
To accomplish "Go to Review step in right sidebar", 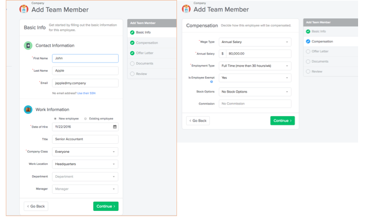I will [x=330, y=71].
